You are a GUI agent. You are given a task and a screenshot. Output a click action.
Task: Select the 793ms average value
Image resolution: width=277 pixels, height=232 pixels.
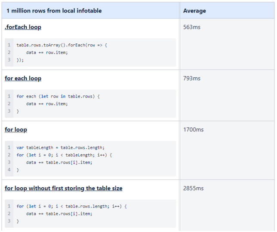coord(192,78)
